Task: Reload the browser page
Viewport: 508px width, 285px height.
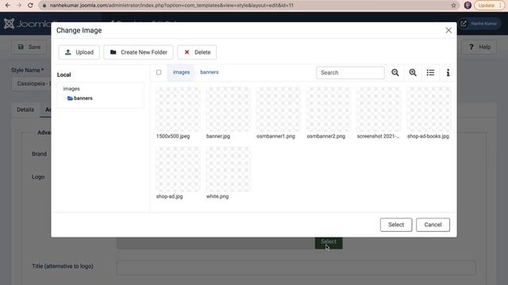Action: click(30, 6)
